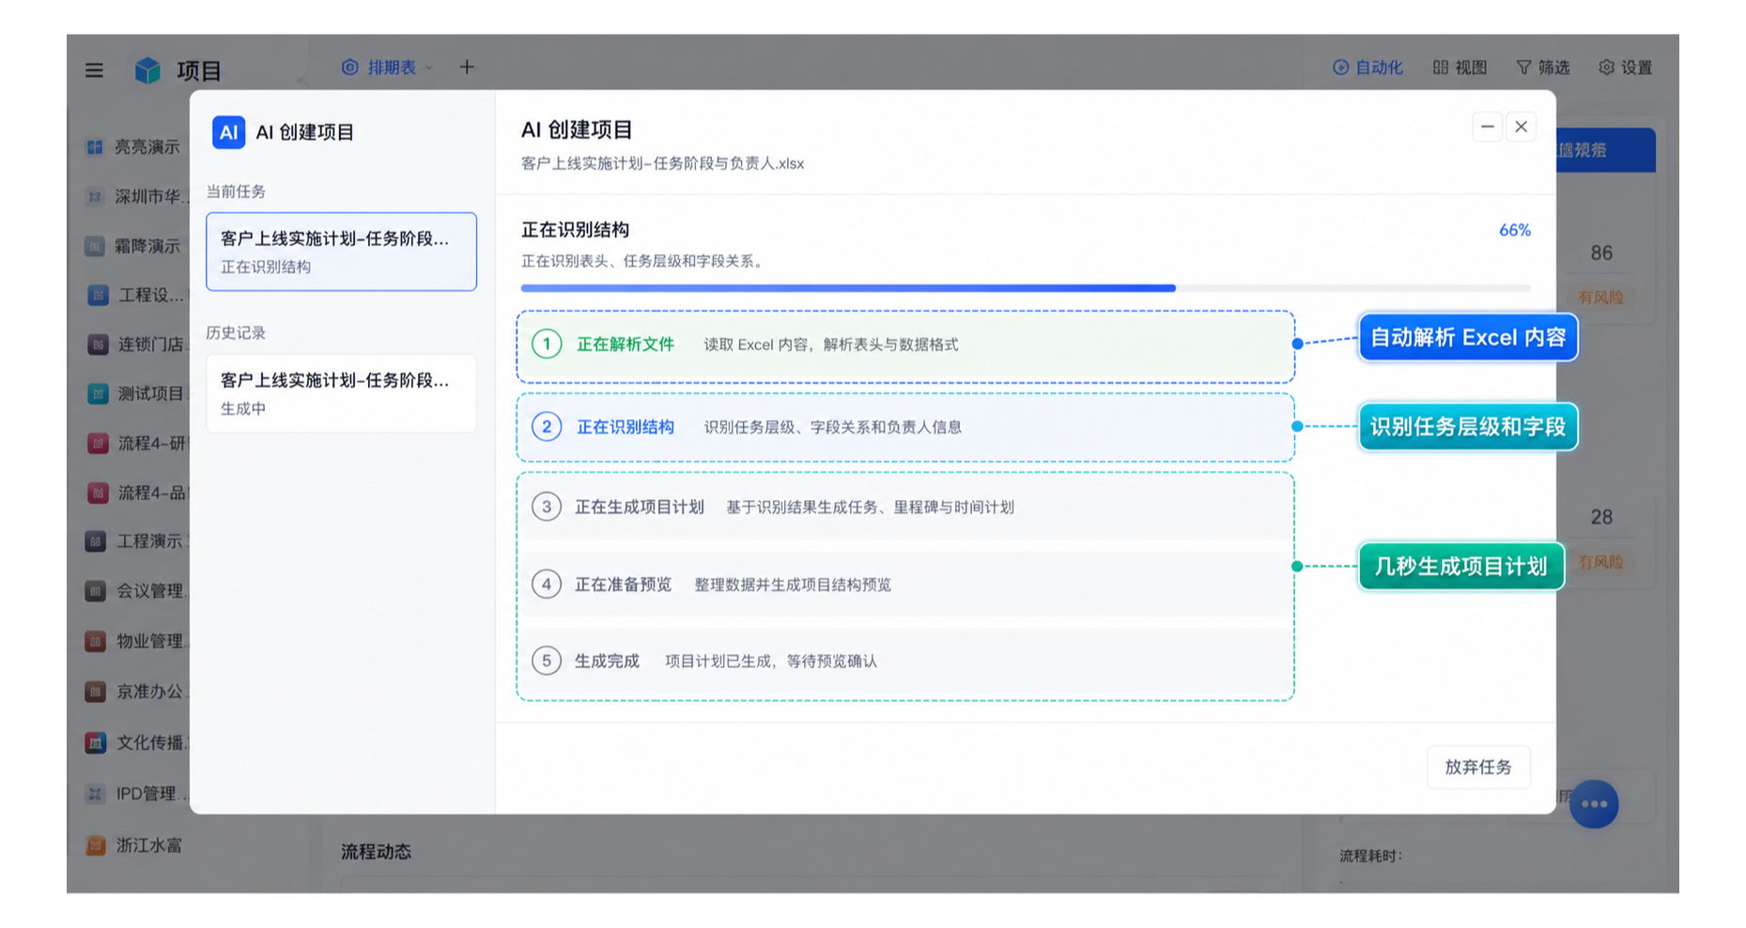Viewport: 1746px width, 928px height.
Task: Click the step 4 circle for 正在准备预览
Action: (547, 585)
